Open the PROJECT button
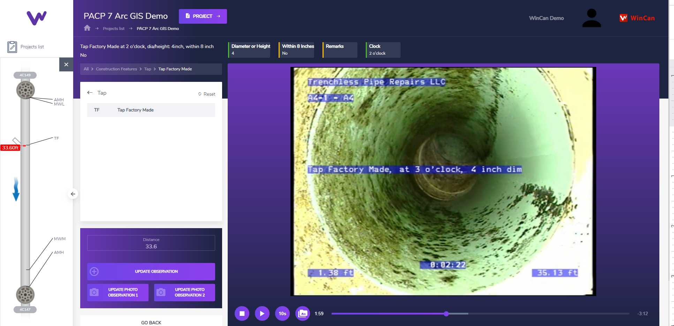The image size is (674, 326). (x=203, y=16)
